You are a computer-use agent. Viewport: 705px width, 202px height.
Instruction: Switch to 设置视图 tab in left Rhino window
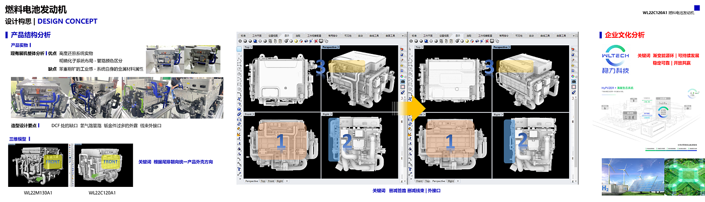tap(273, 36)
